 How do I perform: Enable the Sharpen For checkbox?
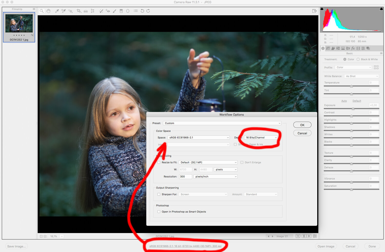159,194
